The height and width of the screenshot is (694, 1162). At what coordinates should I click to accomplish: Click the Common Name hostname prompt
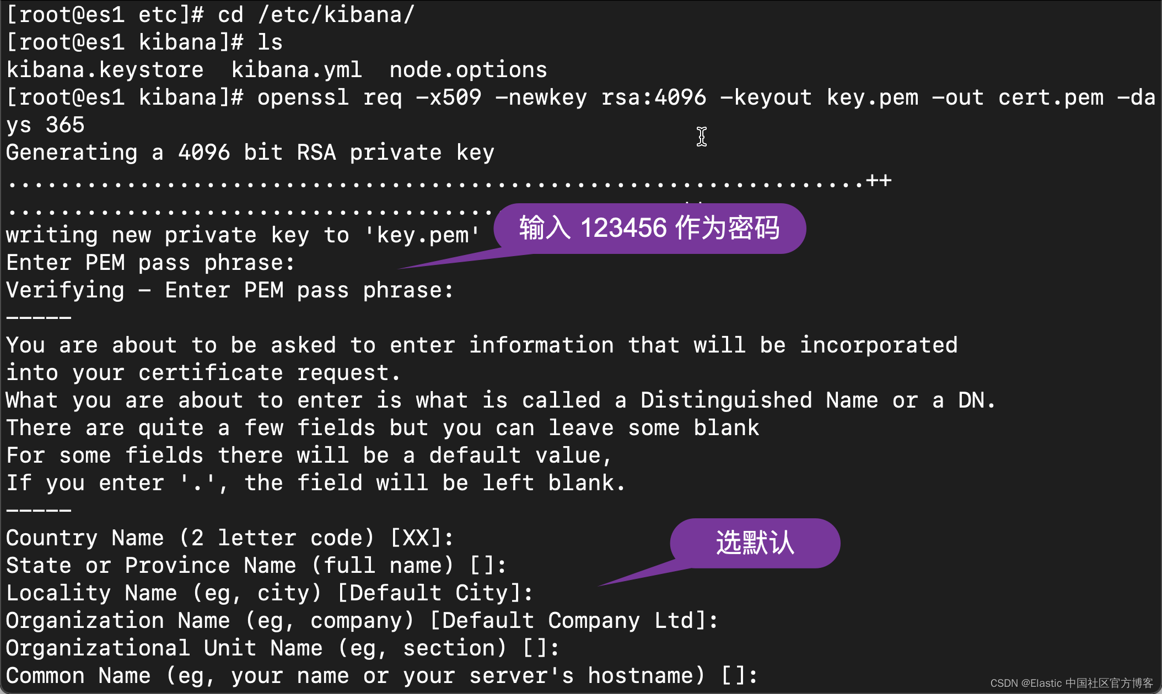point(381,676)
